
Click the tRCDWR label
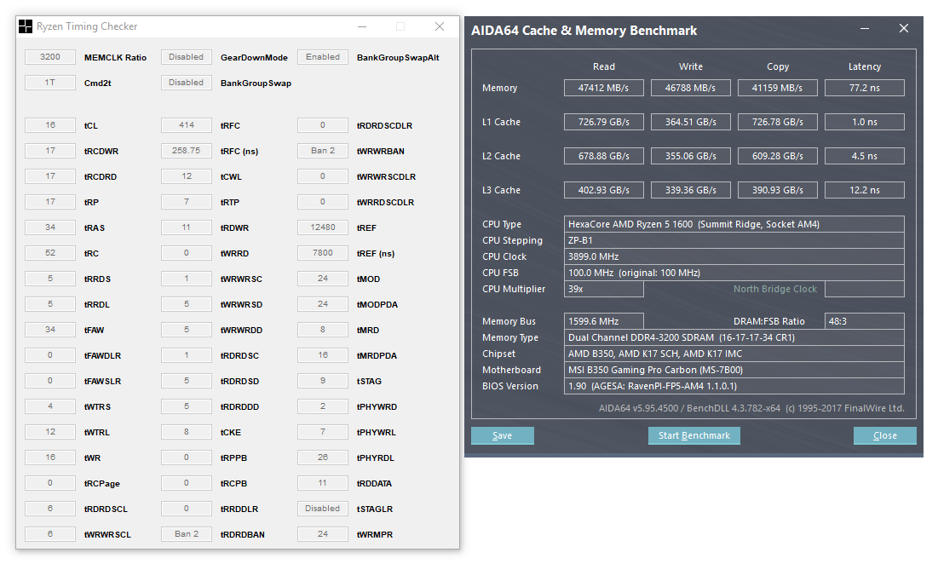[x=101, y=152]
